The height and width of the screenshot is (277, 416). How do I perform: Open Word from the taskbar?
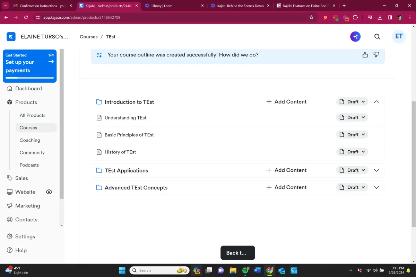[258, 270]
